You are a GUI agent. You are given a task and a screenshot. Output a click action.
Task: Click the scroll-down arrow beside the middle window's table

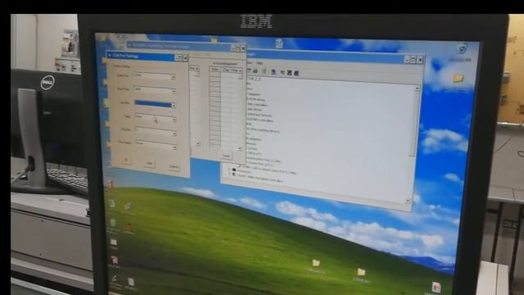click(x=240, y=148)
